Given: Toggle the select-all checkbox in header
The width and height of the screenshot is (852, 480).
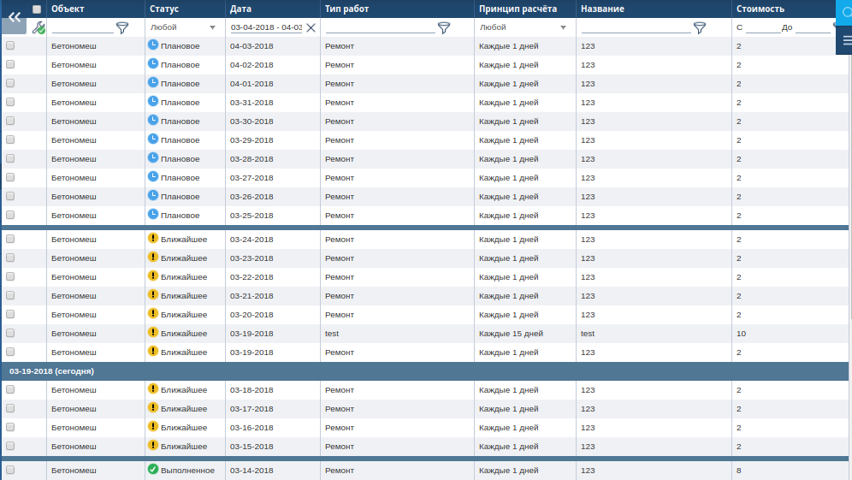Looking at the screenshot, I should [37, 9].
